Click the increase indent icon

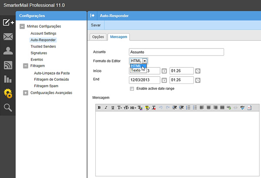pyautogui.click(x=174, y=108)
